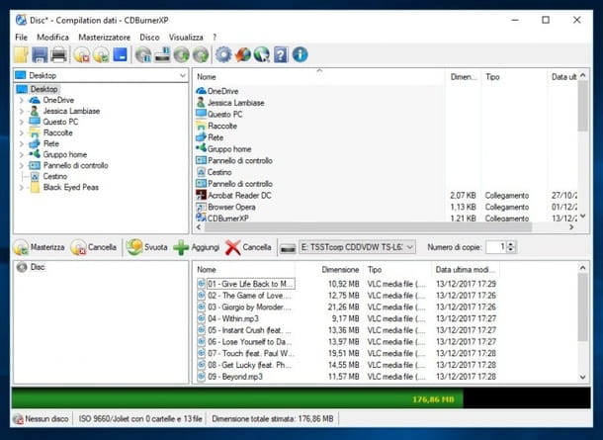Click the green plus Aggiungi button
The height and width of the screenshot is (440, 603).
point(197,247)
